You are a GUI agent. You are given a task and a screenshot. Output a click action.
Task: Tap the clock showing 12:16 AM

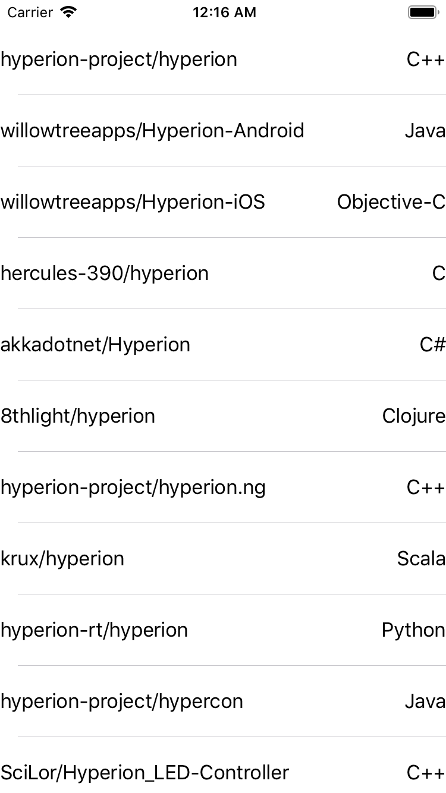coord(224,12)
